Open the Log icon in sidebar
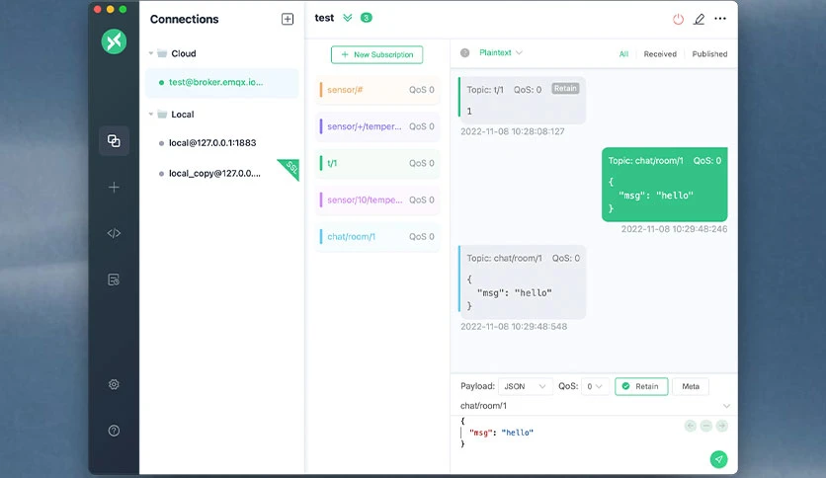826x478 pixels. coord(114,279)
